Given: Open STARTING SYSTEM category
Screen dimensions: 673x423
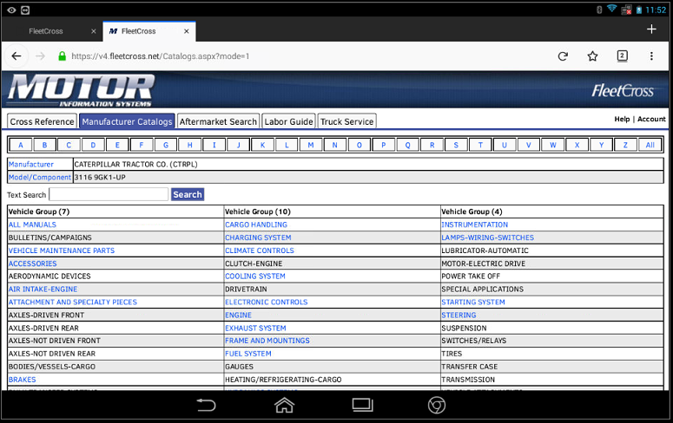Looking at the screenshot, I should [x=473, y=303].
